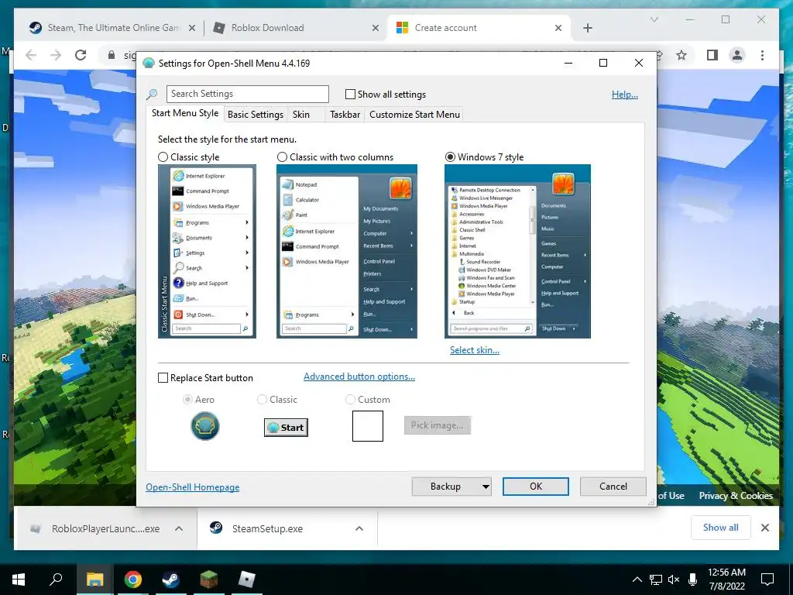Click Show all downloads button

click(721, 528)
